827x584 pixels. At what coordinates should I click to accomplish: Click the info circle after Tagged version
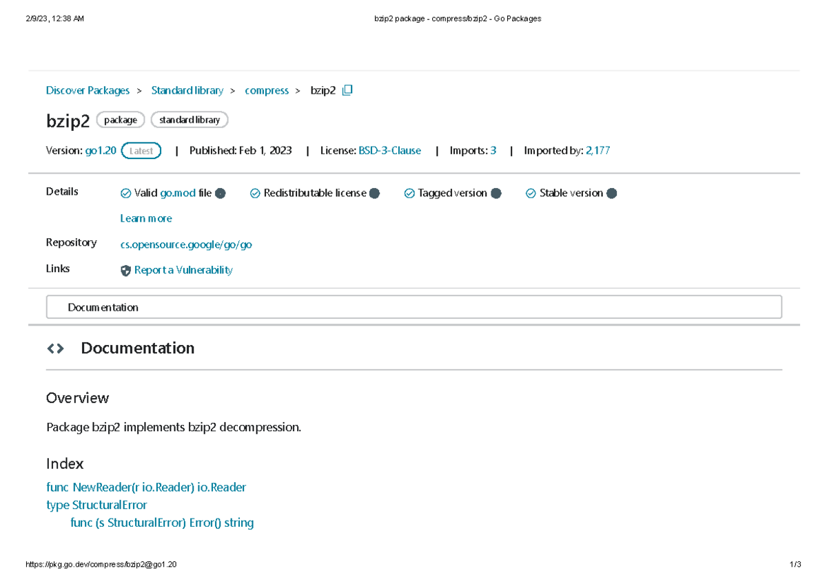496,193
